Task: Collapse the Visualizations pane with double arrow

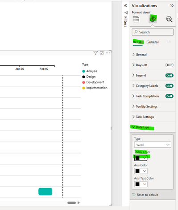Action: click(172, 6)
